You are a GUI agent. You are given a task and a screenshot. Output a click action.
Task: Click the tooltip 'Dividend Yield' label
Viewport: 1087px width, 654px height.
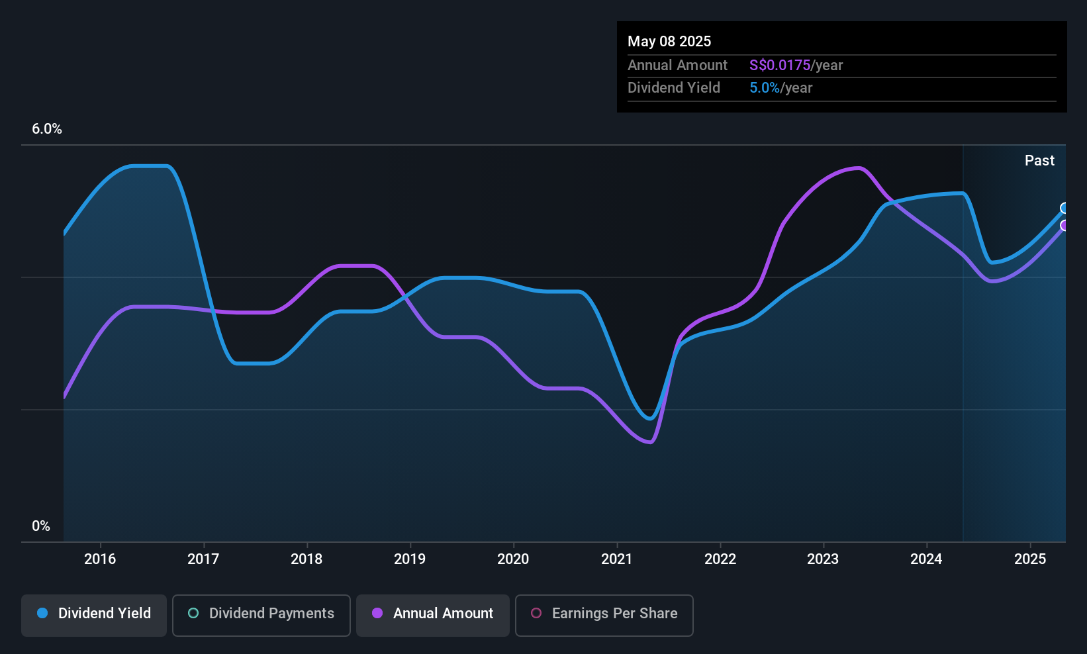(x=674, y=87)
